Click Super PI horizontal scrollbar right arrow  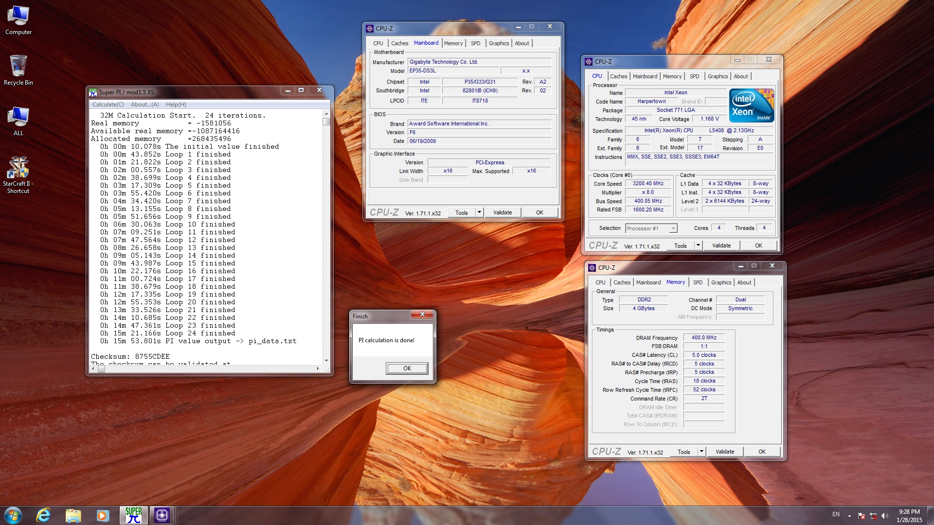(318, 369)
